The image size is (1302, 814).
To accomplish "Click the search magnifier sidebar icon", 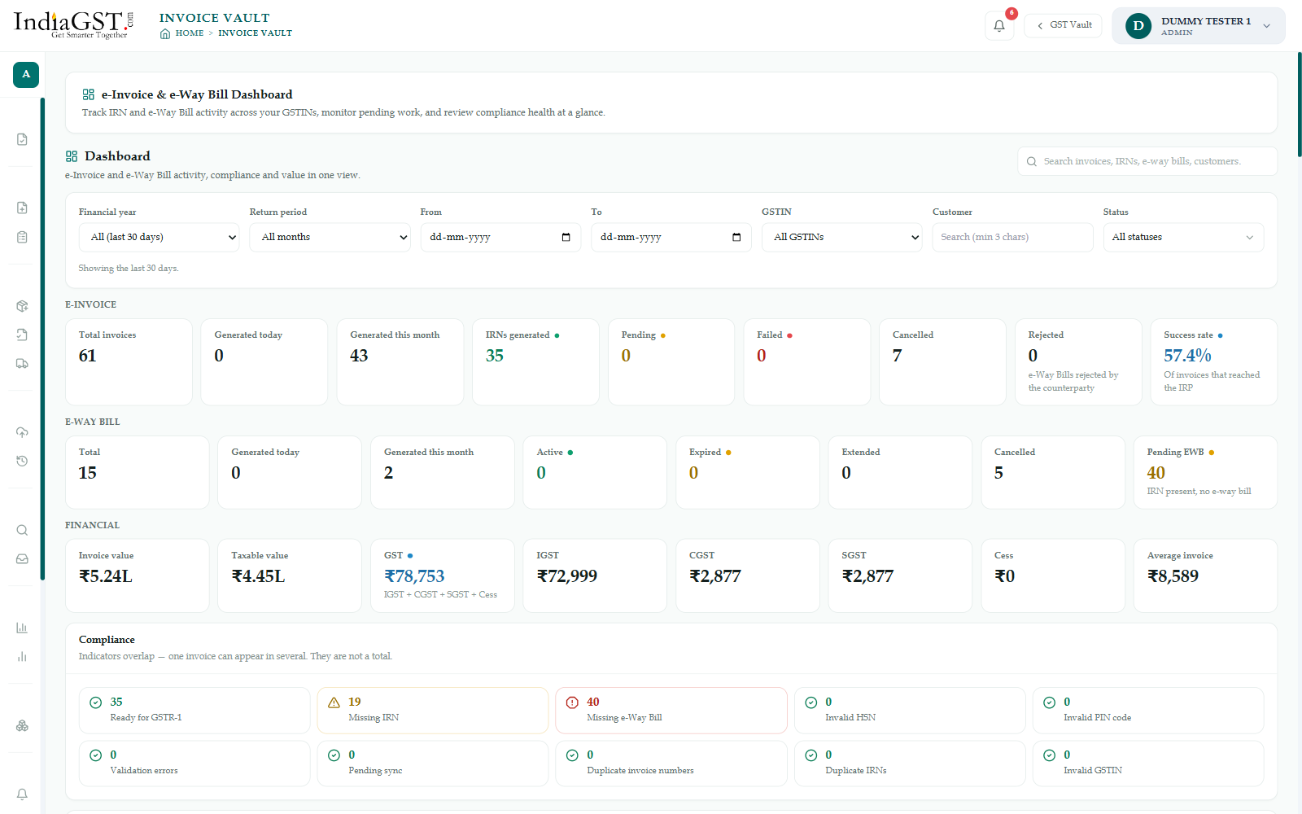I will [22, 530].
